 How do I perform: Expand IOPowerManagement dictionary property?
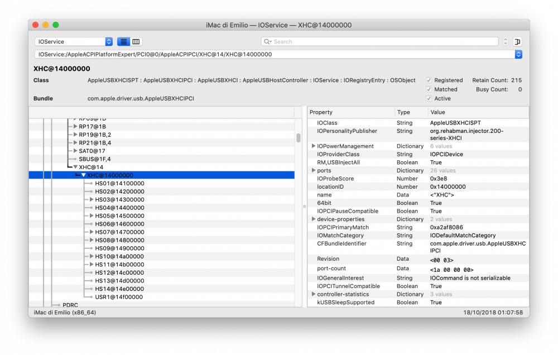point(314,146)
